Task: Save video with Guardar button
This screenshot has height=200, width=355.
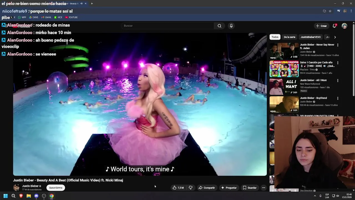Action: click(x=250, y=188)
